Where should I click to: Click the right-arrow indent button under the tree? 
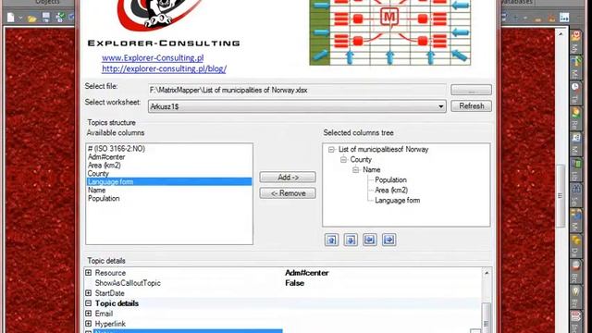pyautogui.click(x=388, y=240)
